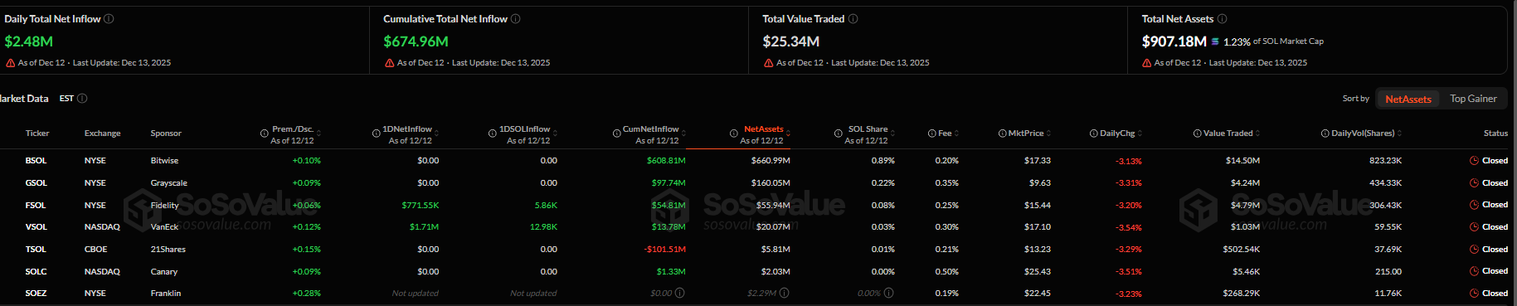Click the MktPrice column info icon
Screen dimensions: 1517x306
pos(1003,134)
